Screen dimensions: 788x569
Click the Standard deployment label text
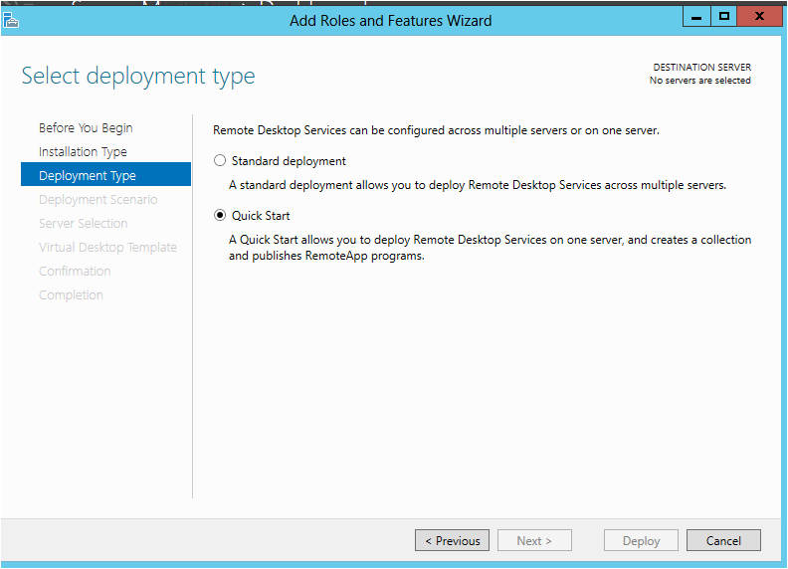pos(289,161)
